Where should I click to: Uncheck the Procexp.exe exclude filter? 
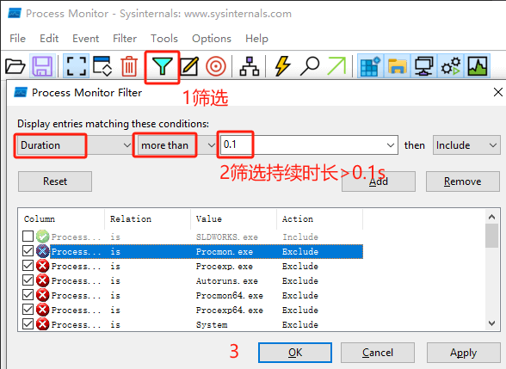[28, 266]
